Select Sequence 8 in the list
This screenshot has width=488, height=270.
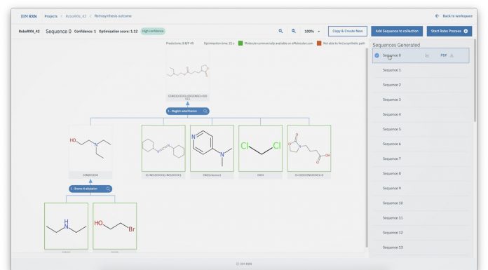point(421,173)
